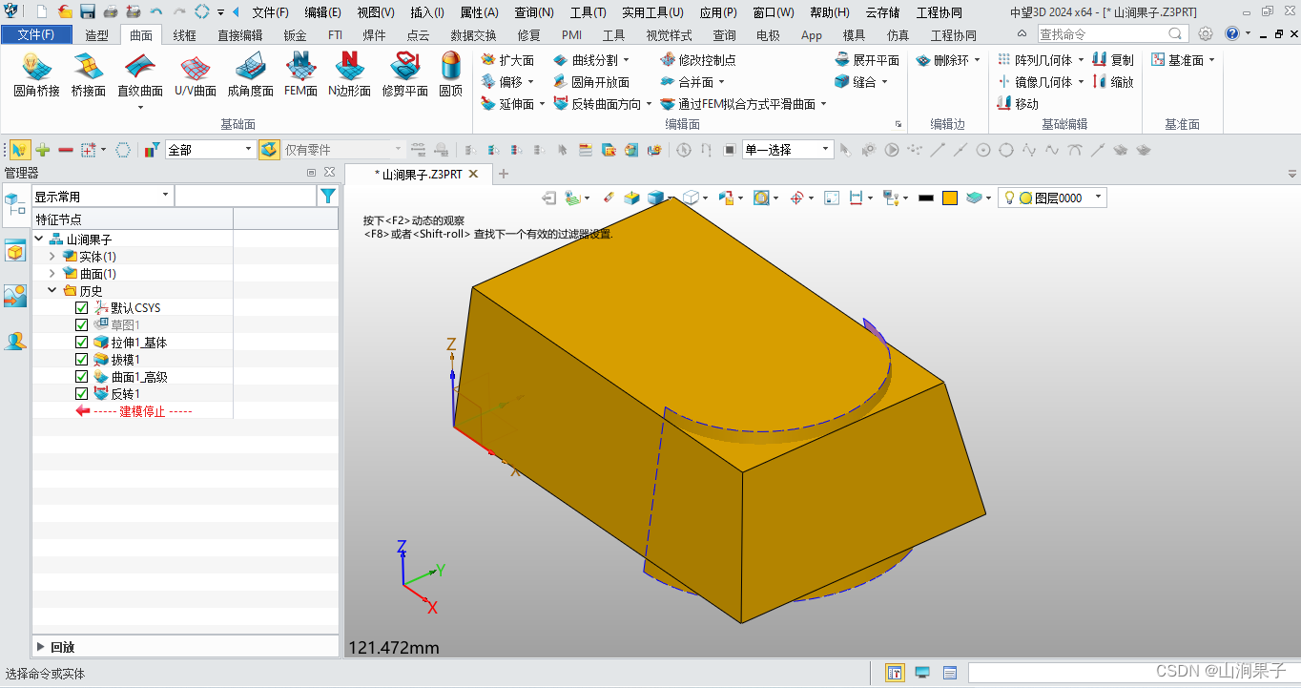1301x688 pixels.
Task: Switch to the 造型 ribbon tab
Action: tap(97, 35)
